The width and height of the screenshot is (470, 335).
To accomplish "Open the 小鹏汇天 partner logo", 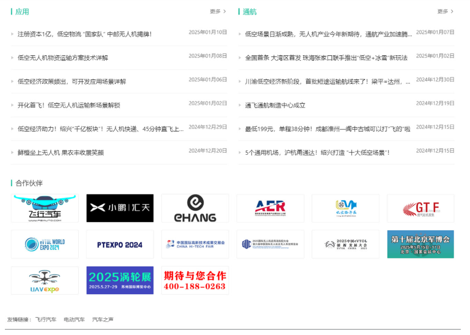I will click(x=120, y=208).
